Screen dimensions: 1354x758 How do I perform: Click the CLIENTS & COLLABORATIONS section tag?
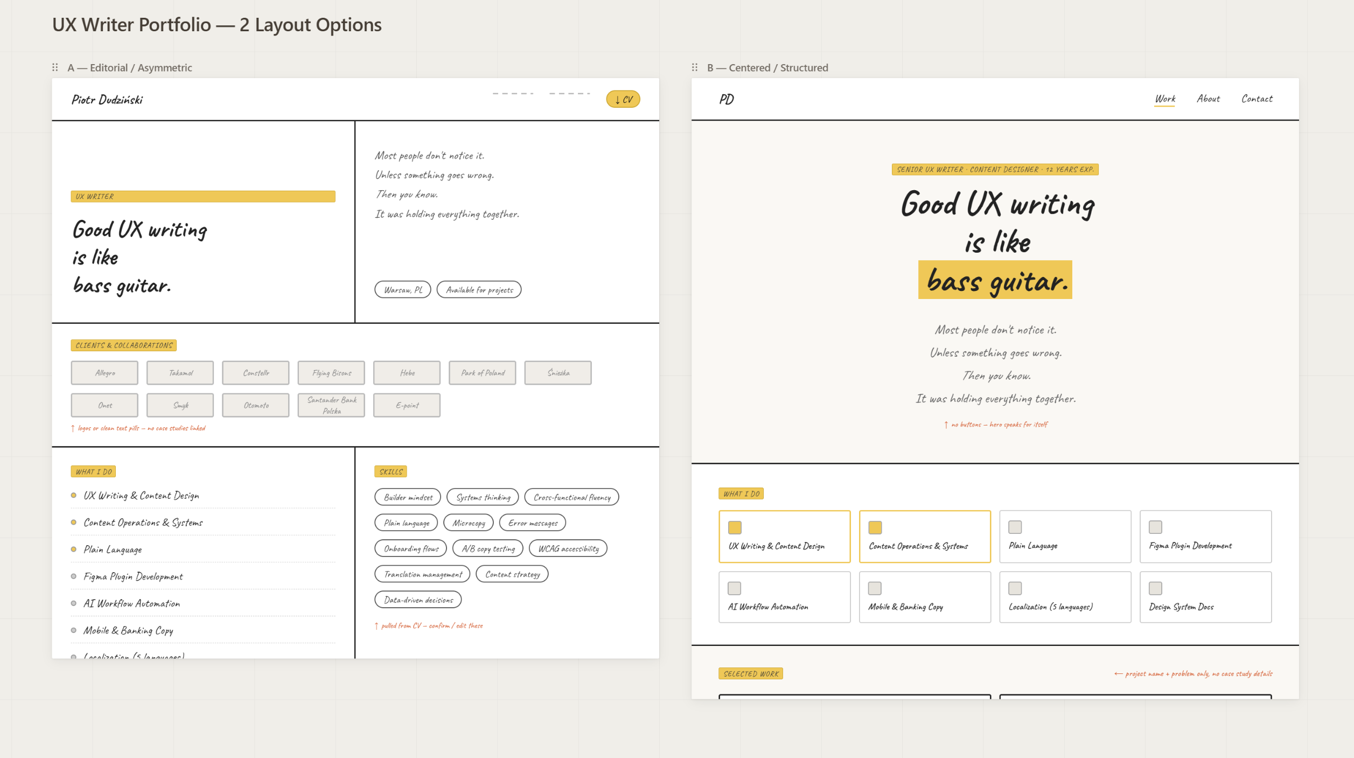(124, 345)
